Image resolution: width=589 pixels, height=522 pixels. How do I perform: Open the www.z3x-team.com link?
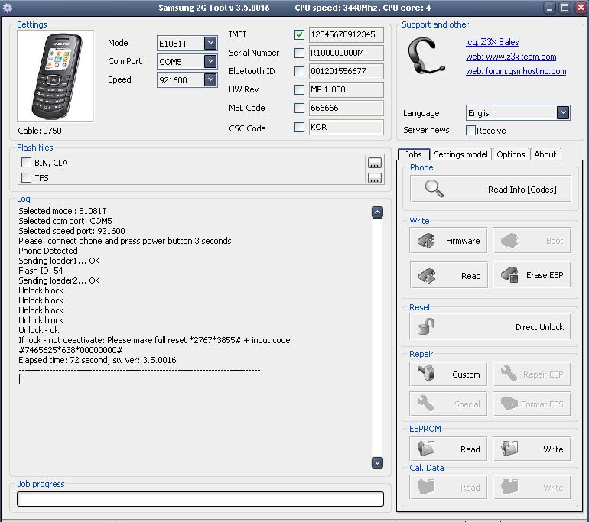point(511,57)
